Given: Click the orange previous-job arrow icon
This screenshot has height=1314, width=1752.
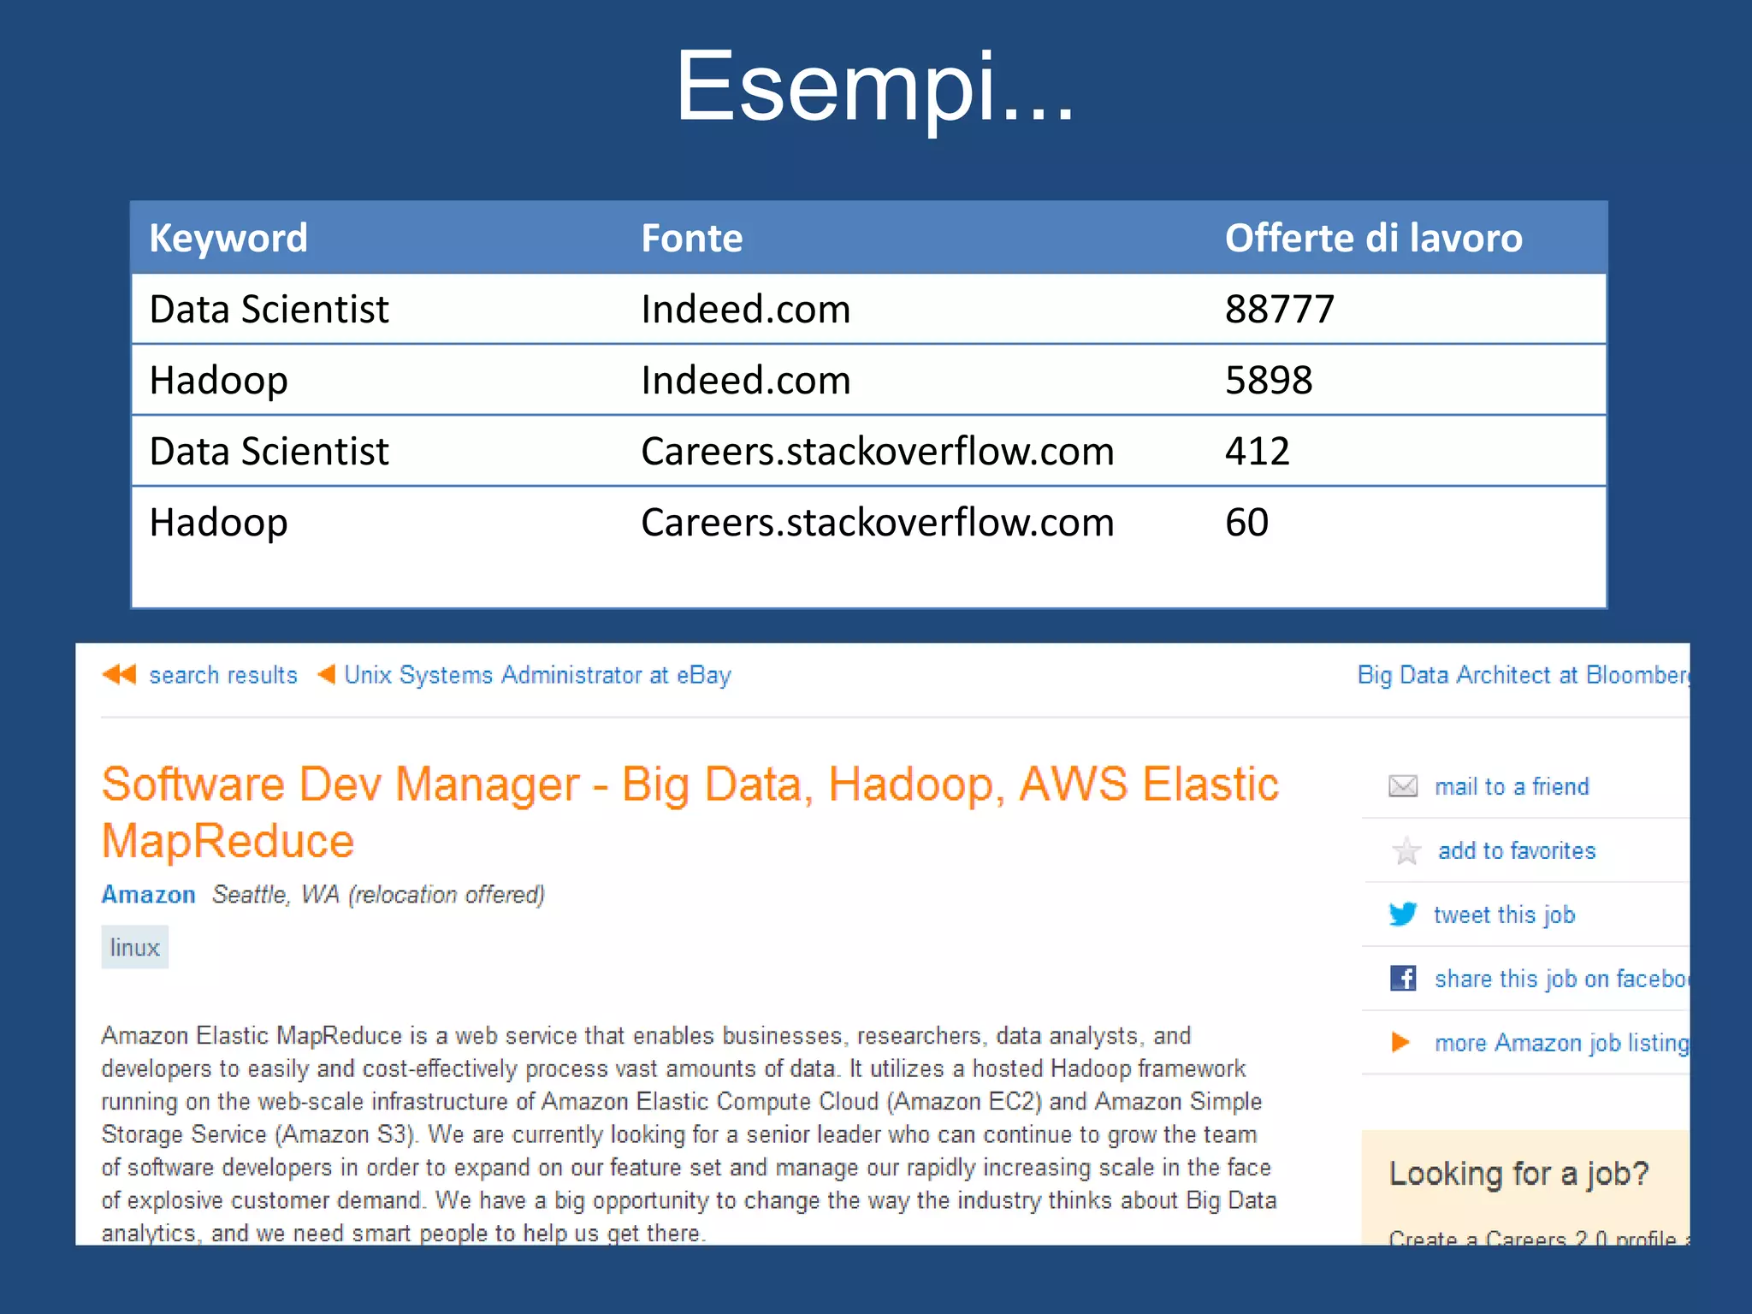Looking at the screenshot, I should click(326, 674).
